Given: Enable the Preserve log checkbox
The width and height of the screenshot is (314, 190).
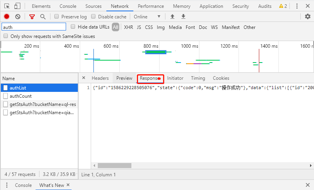Looking at the screenshot, I should point(57,16).
